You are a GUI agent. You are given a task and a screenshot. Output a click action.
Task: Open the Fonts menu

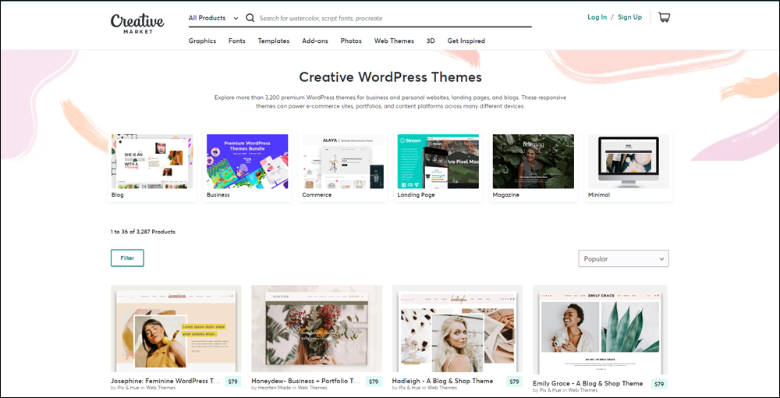point(237,41)
